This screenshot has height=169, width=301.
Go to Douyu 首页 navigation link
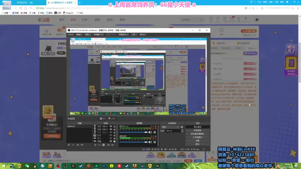(62, 20)
